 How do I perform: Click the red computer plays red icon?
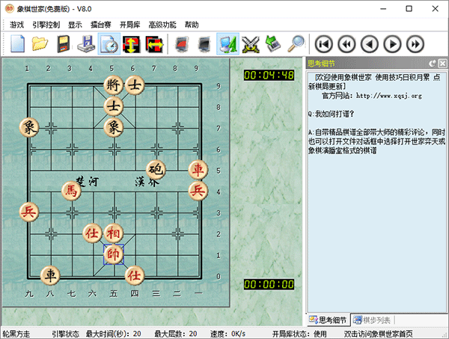pyautogui.click(x=182, y=44)
